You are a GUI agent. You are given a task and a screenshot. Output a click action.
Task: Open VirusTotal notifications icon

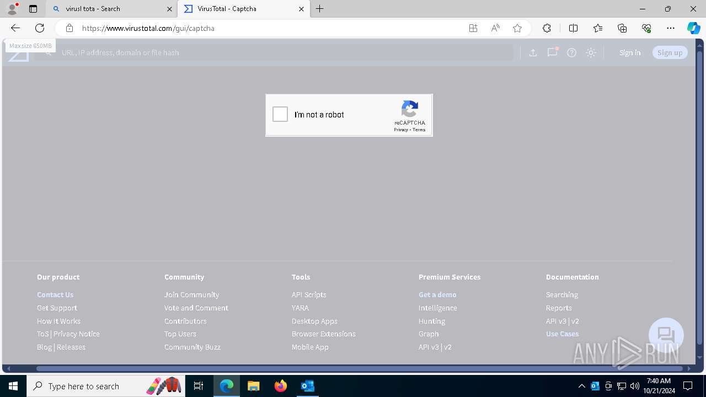click(x=552, y=52)
